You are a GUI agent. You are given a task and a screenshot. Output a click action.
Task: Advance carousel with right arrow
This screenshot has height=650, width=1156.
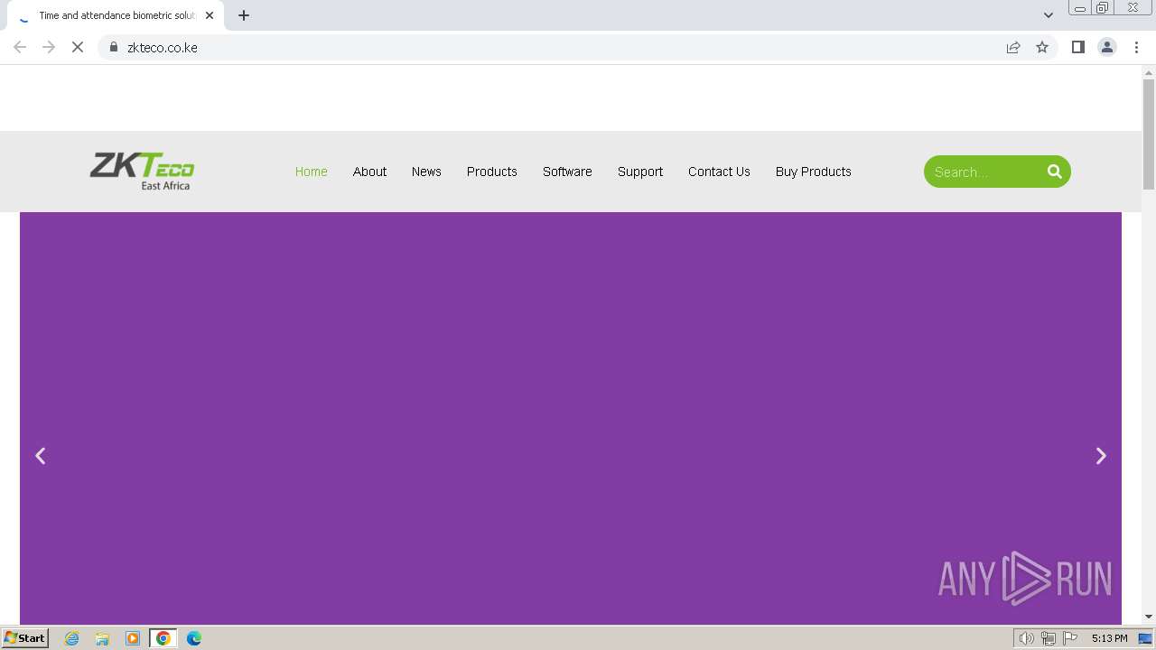(1101, 456)
